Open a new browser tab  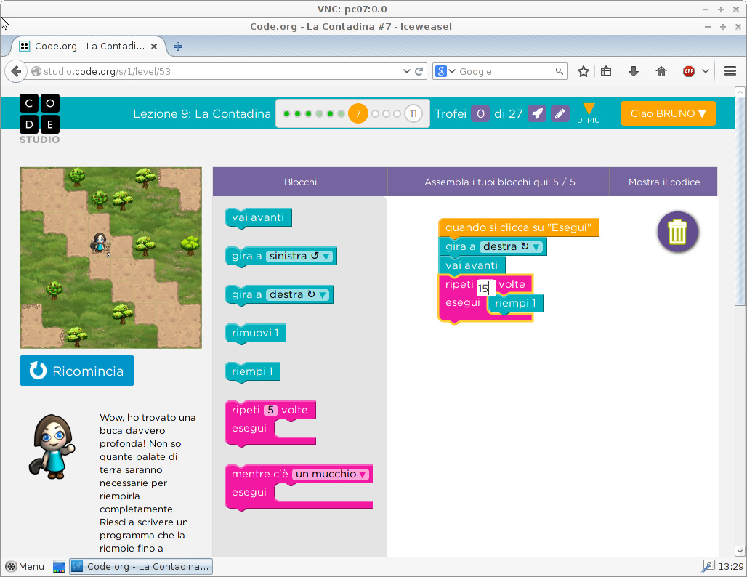coord(178,46)
